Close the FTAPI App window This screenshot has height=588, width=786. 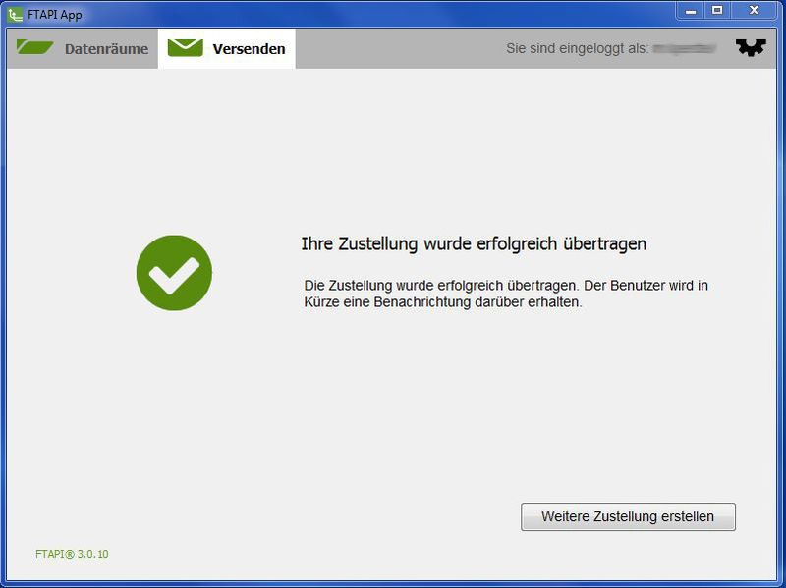click(x=754, y=10)
